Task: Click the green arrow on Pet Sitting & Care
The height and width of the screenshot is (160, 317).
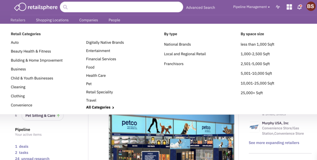Action: tap(58, 116)
